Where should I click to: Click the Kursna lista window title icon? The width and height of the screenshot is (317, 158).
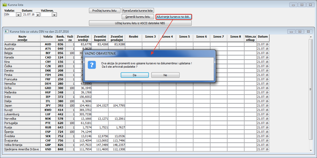[4, 4]
